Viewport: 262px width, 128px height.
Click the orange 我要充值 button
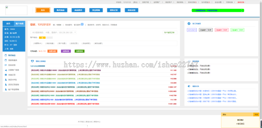(52, 51)
